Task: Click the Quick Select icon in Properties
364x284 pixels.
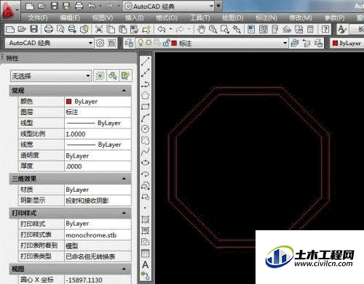Action: (x=125, y=76)
